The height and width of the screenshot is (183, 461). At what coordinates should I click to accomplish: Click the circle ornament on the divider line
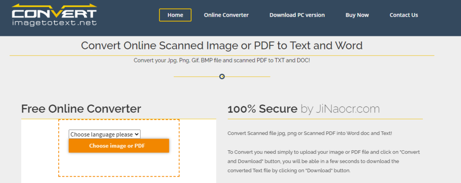point(222,77)
